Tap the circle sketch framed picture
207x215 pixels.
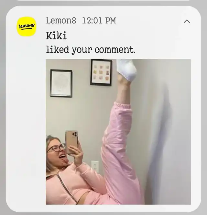click(x=61, y=83)
